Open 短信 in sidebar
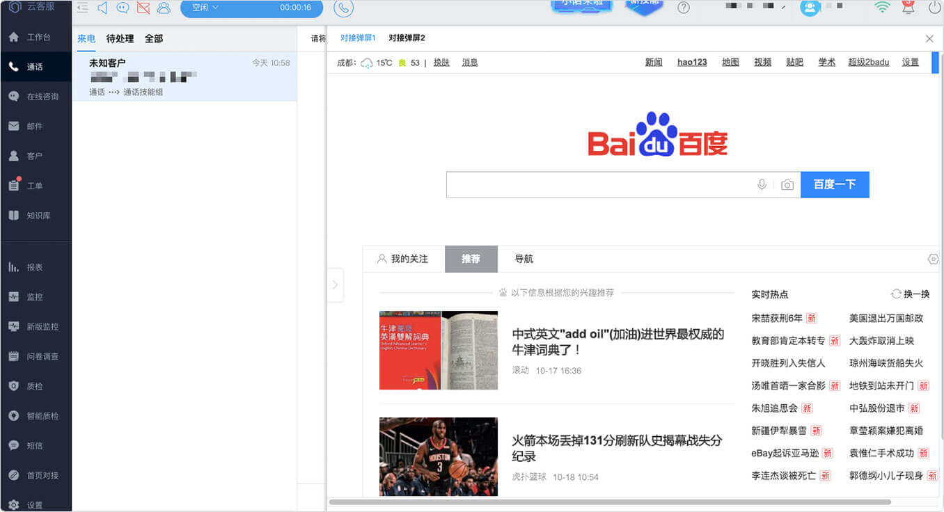944x512 pixels. (x=36, y=446)
